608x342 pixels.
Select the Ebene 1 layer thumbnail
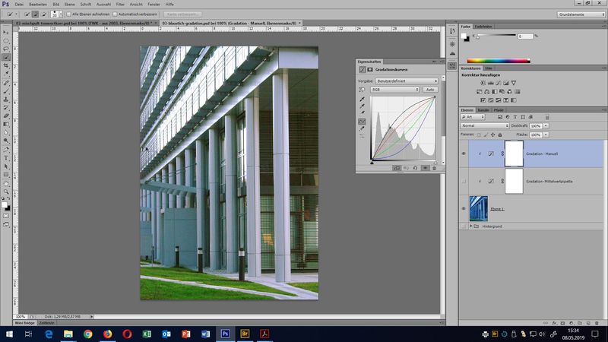coord(479,207)
